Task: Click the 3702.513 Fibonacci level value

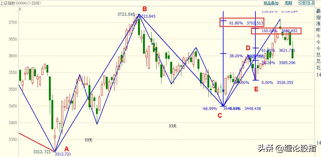Action: pos(255,23)
